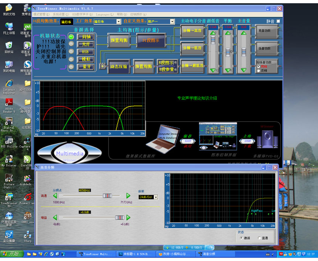
Task: Open the 工厂效果 preset dropdown
Action: click(x=119, y=22)
